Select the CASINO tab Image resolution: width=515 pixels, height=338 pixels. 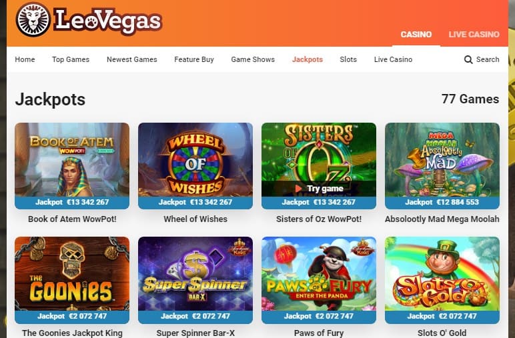coord(416,35)
